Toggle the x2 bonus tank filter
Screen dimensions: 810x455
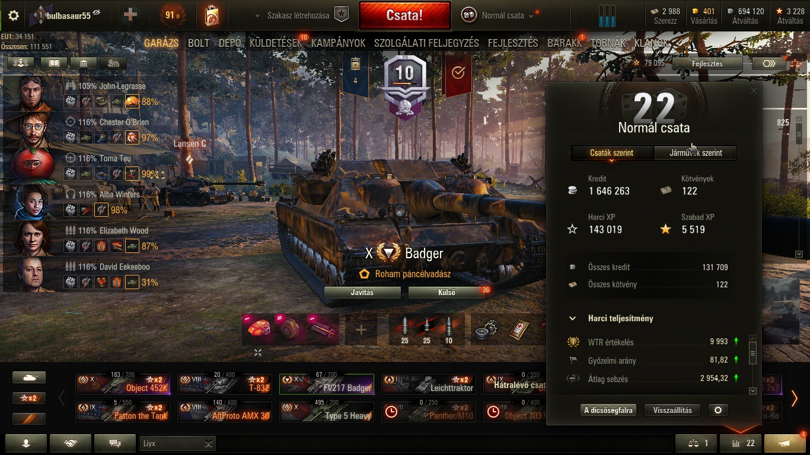point(29,398)
